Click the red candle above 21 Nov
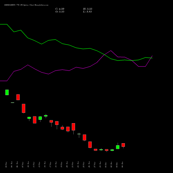This screenshot has height=173, width=173. [x=73, y=127]
